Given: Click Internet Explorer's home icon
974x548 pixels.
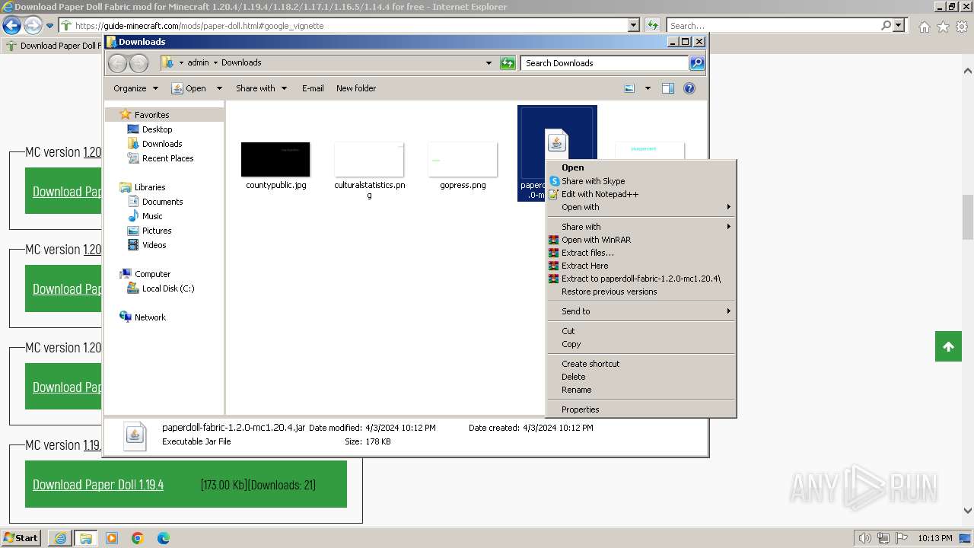Looking at the screenshot, I should point(924,27).
